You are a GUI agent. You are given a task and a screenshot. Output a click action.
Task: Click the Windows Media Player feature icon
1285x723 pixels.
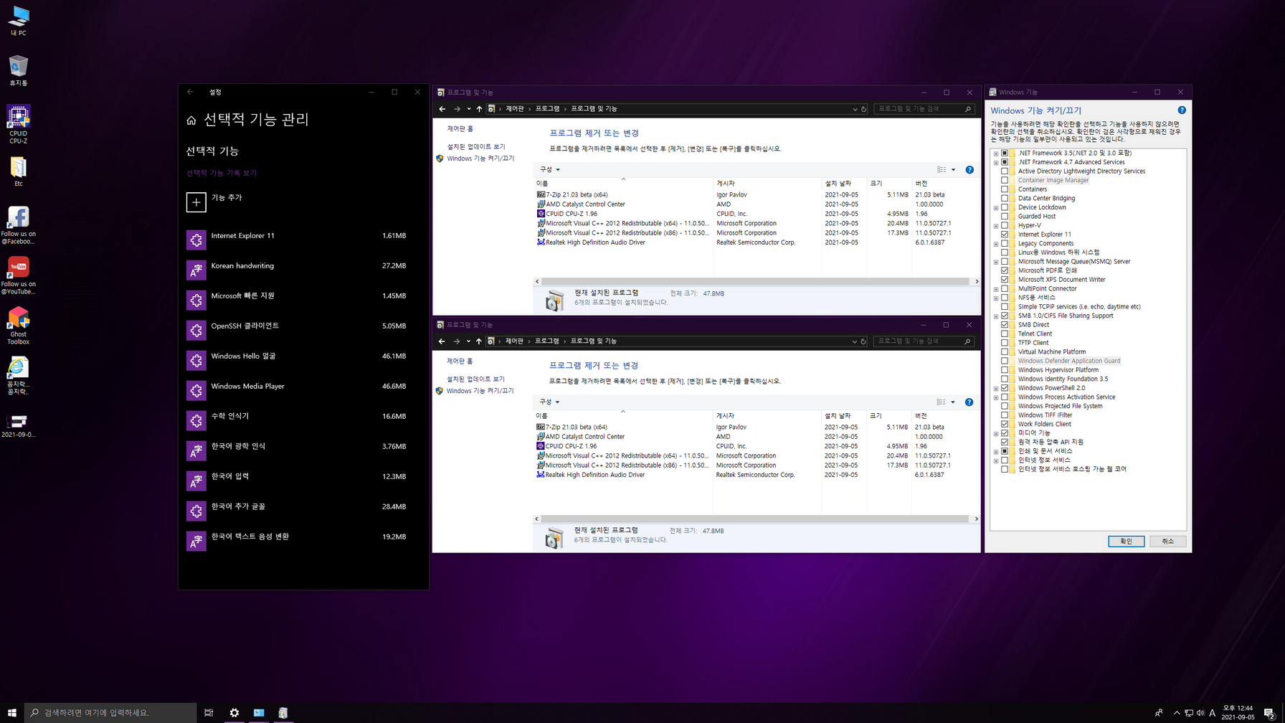tap(196, 390)
